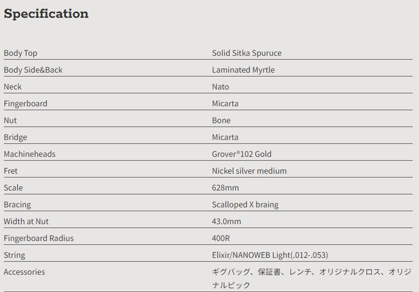Select the Body Top label
The height and width of the screenshot is (292, 419).
pos(21,53)
